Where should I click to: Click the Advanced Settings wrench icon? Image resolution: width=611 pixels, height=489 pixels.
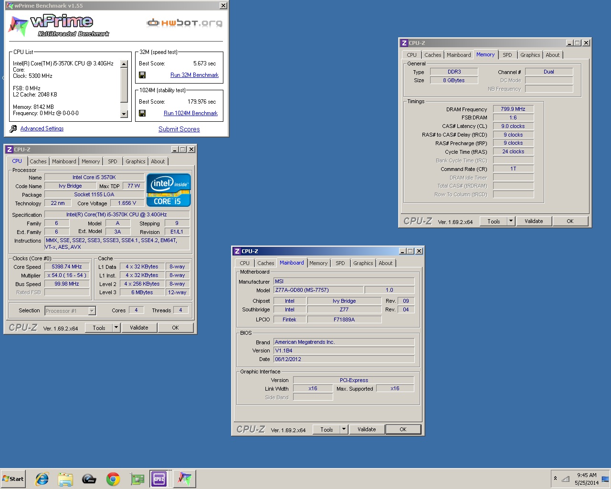[13, 129]
